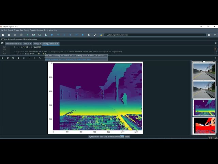Save the plot as an image
Screen dimensions: 218x164
[2, 58]
